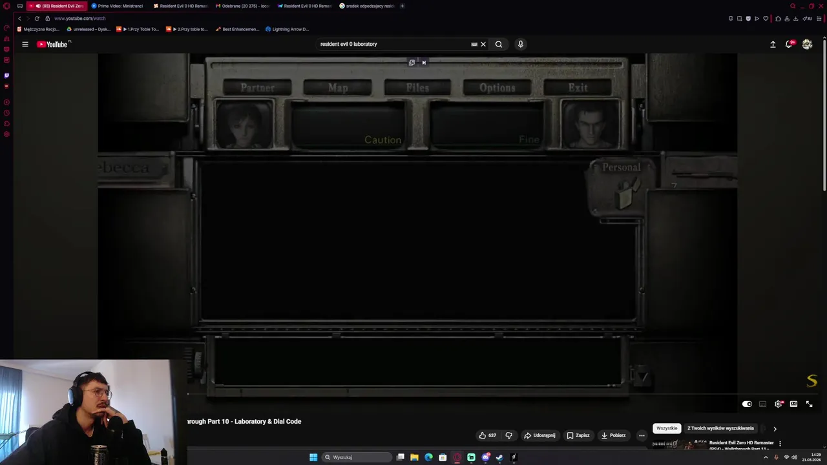This screenshot has width=827, height=465.
Task: Click the www.youtube.com/watch address bar
Action: tap(79, 18)
